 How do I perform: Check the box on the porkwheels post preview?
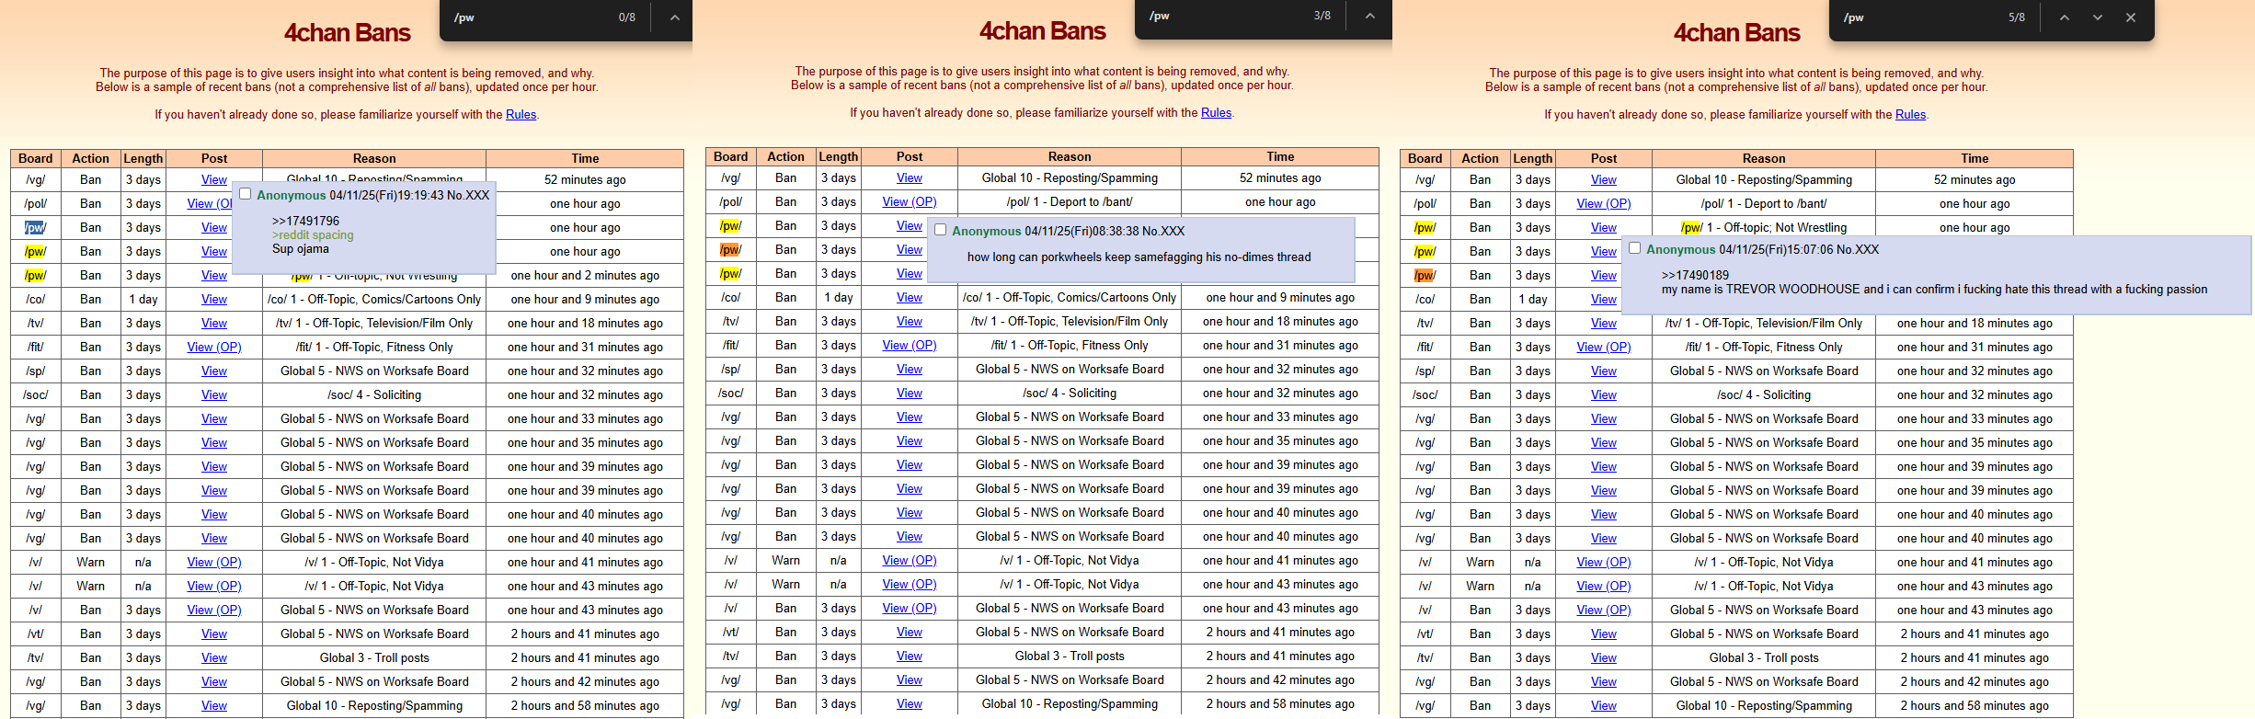940,230
